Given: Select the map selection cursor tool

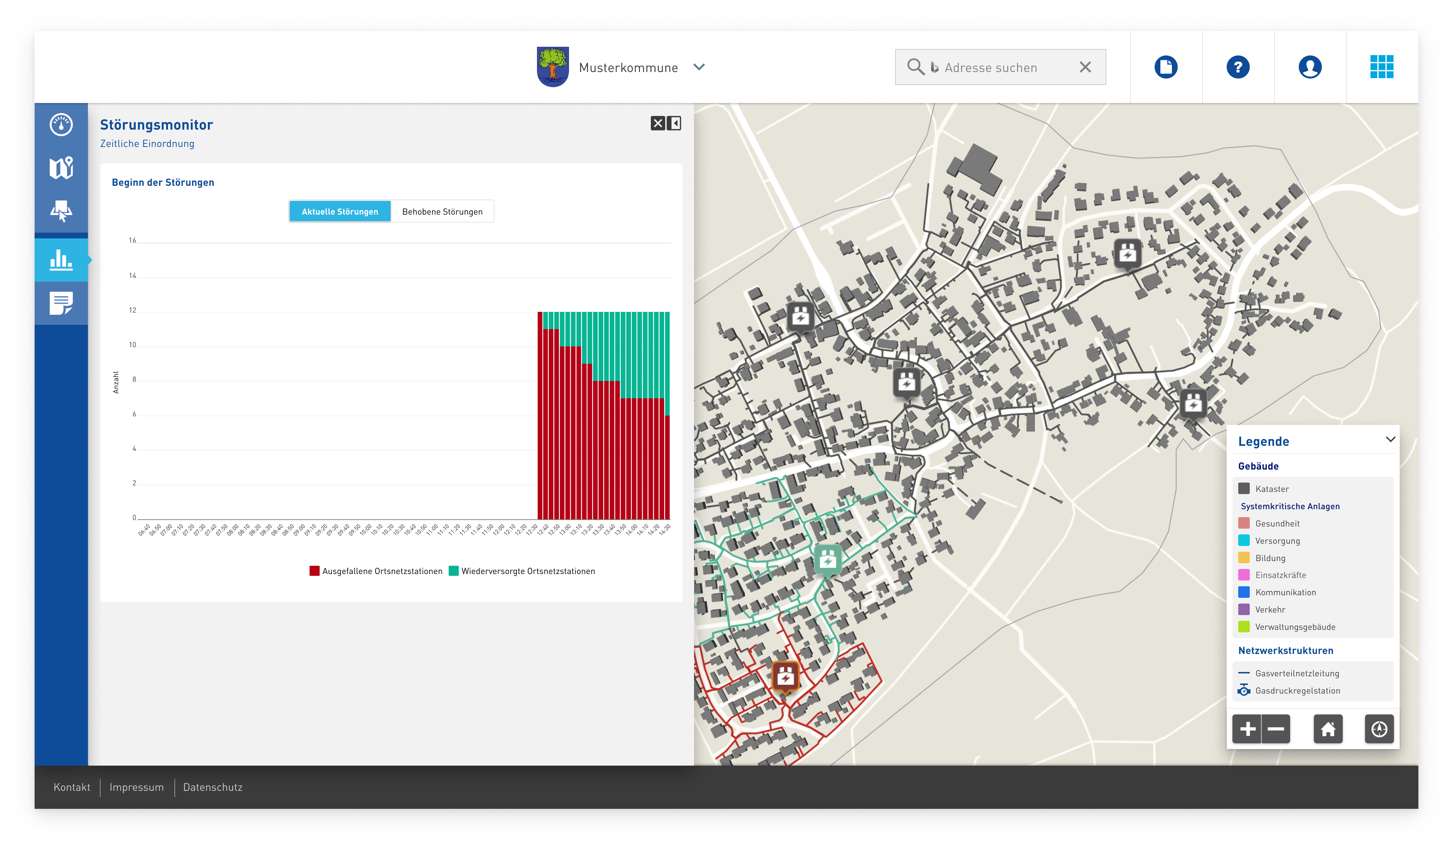Looking at the screenshot, I should (61, 211).
